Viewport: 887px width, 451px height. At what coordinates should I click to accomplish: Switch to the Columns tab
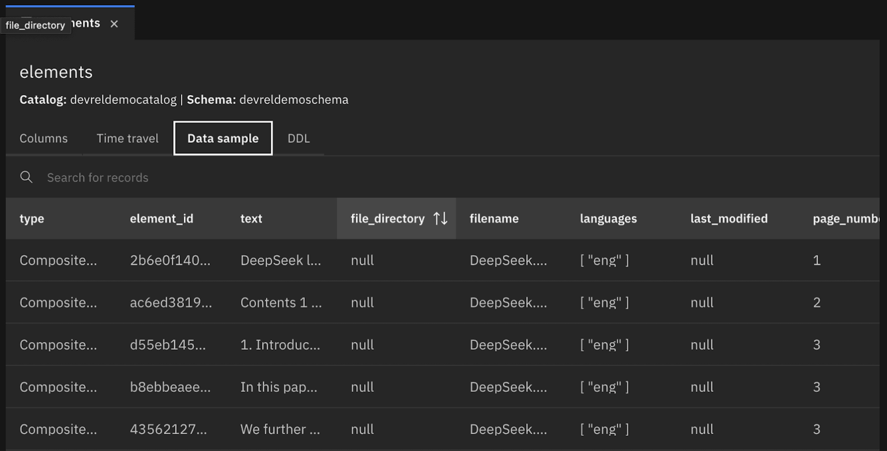44,138
